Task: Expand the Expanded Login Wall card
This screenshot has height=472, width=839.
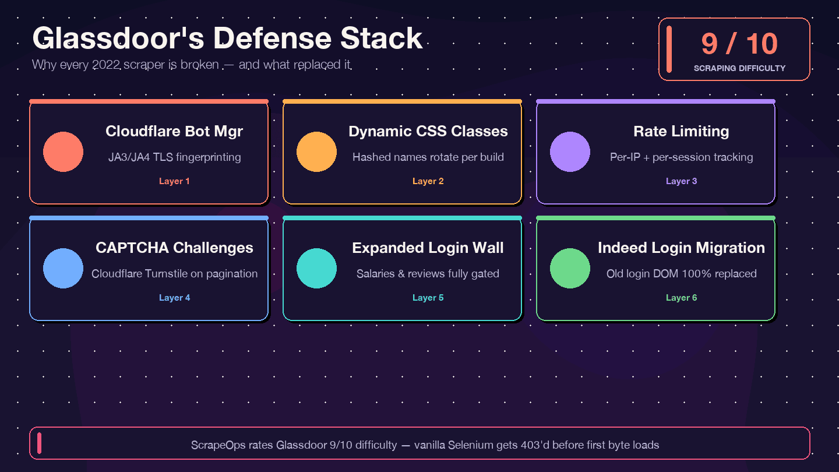Action: click(402, 269)
